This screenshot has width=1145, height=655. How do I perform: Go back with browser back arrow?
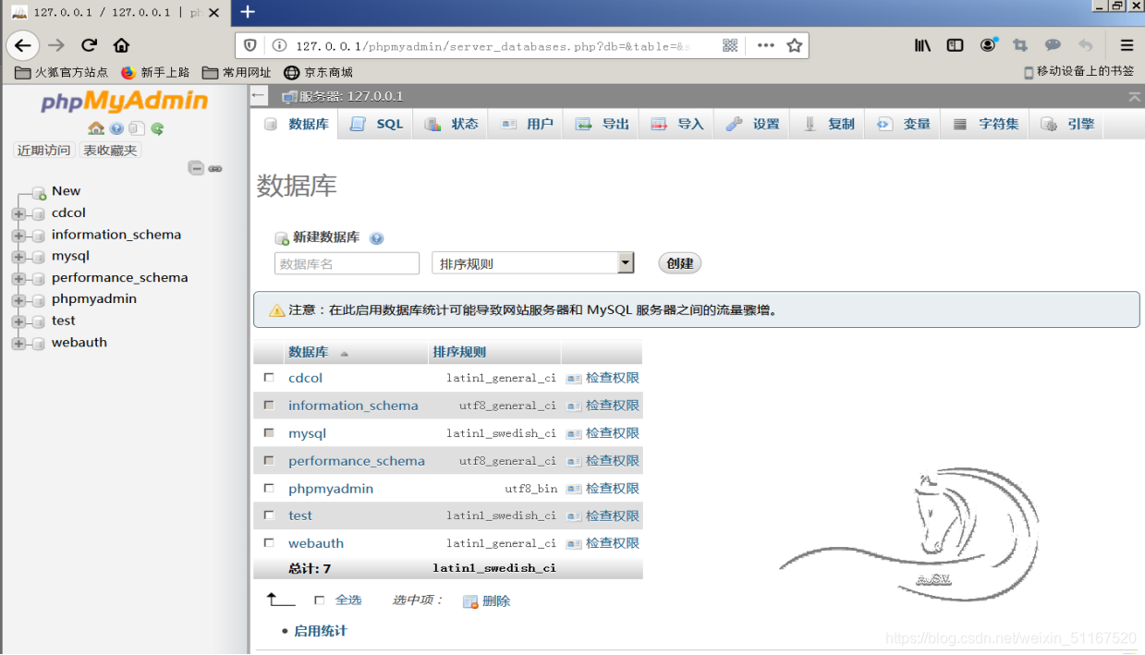23,45
